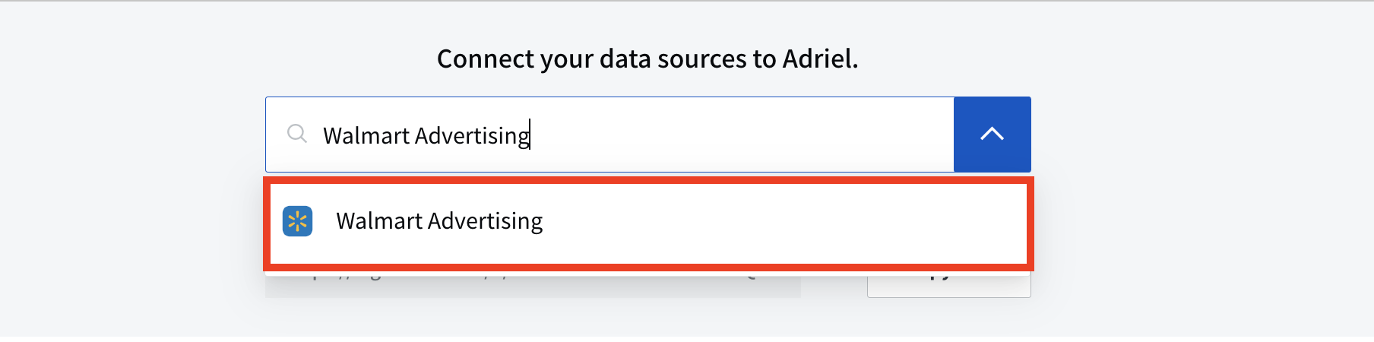Viewport: 1374px width, 342px height.
Task: Click the typed Walmart Advertising text in search box
Action: point(426,135)
